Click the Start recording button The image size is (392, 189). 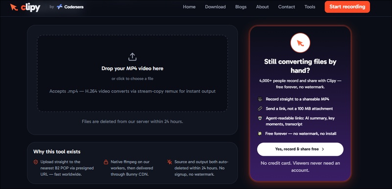(x=347, y=7)
